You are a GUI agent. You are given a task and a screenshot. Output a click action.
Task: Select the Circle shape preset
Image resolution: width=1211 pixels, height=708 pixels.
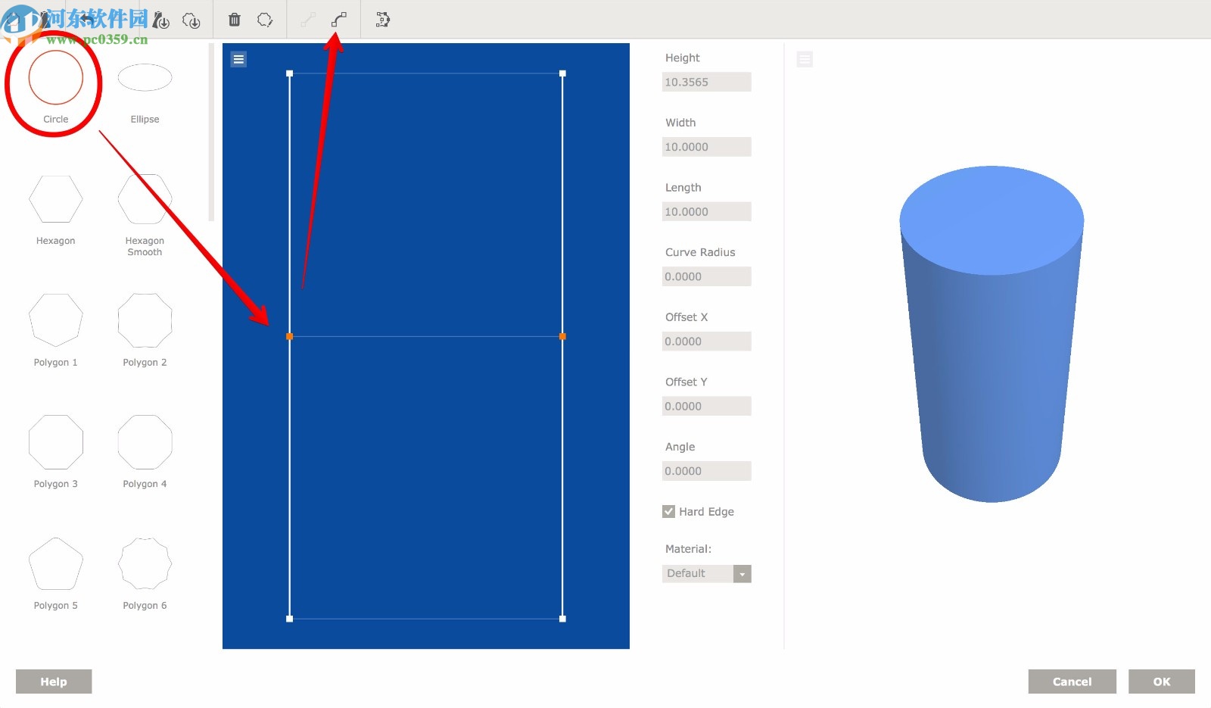tap(55, 77)
